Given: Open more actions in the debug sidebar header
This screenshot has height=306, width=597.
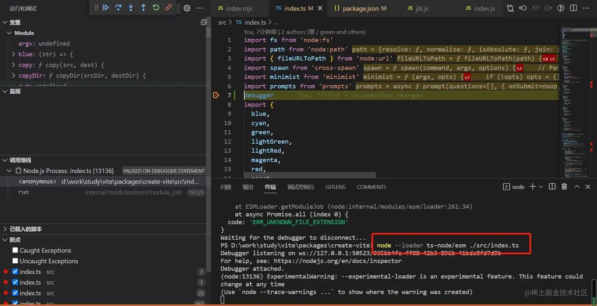Looking at the screenshot, I should pos(200,8).
